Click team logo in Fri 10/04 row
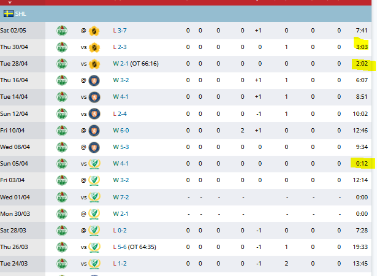This screenshot has height=276, width=377. [x=62, y=131]
